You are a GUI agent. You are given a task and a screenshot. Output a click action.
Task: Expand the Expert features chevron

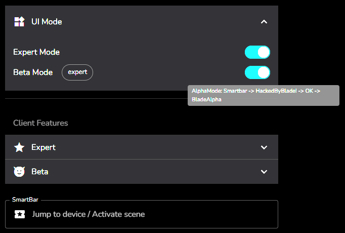pyautogui.click(x=264, y=147)
